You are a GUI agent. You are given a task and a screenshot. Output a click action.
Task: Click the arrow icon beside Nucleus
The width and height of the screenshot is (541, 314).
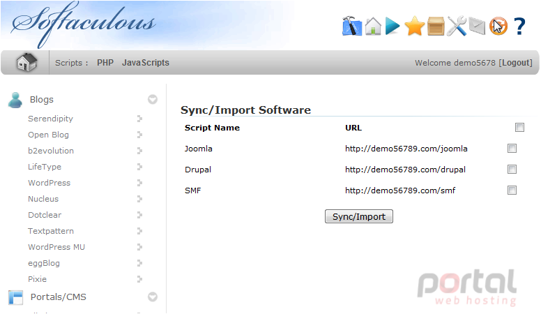[x=139, y=199]
